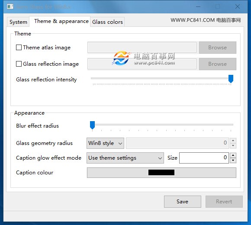
Task: Maximize the Aero Glass window
Action: [218, 7]
